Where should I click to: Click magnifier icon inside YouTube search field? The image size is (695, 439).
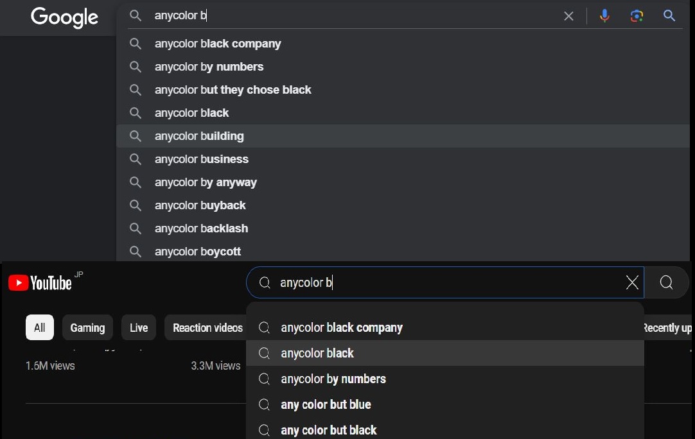(x=265, y=282)
